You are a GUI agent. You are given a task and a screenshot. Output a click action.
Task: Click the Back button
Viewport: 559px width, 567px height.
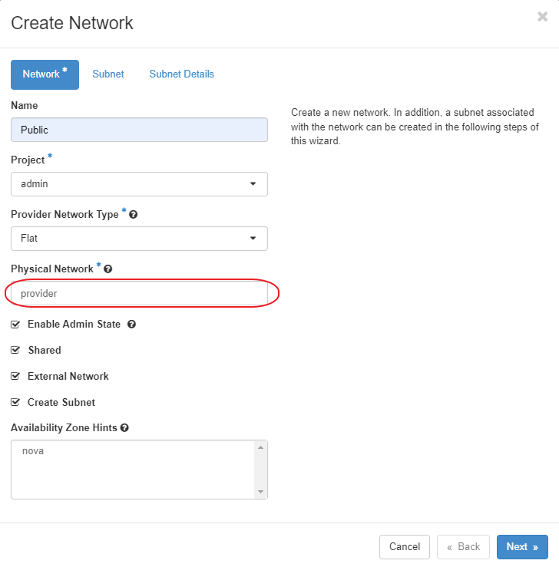click(463, 547)
